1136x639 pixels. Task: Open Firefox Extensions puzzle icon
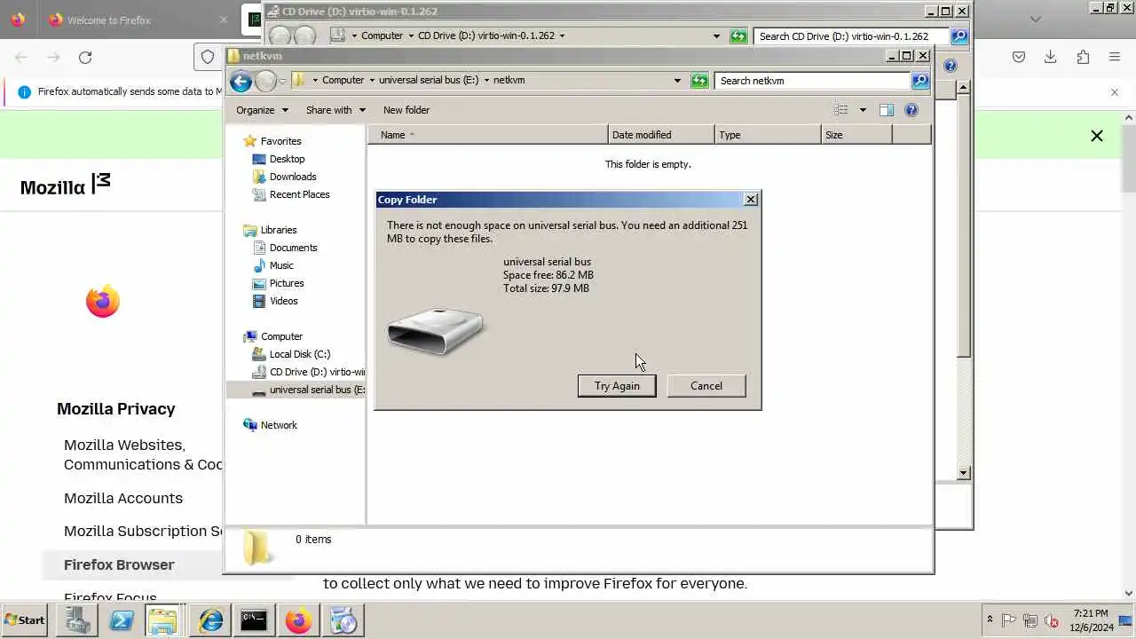pyautogui.click(x=1083, y=58)
